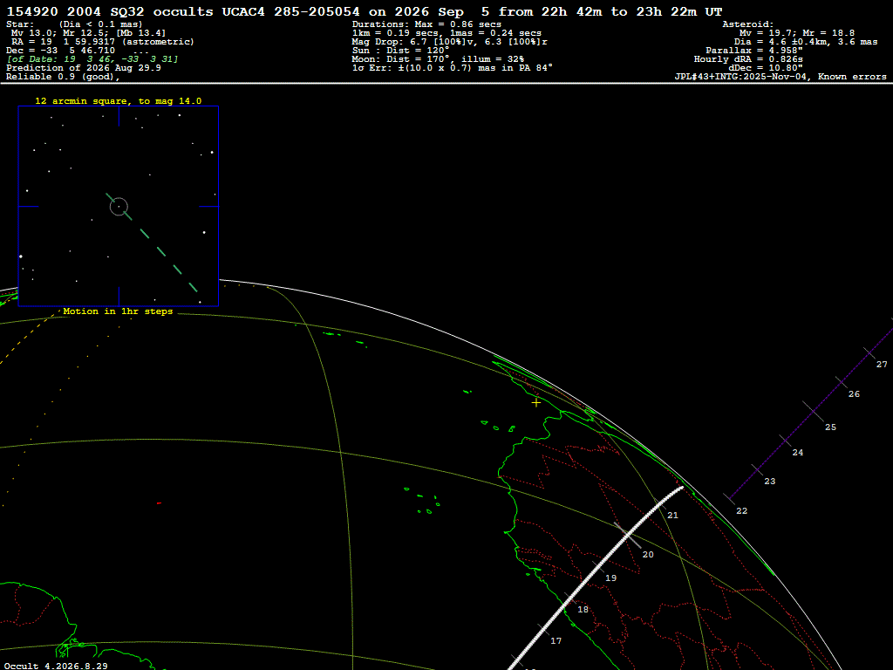Click purple line marker labeled 24
Screen dimensions: 893x670
(786, 441)
